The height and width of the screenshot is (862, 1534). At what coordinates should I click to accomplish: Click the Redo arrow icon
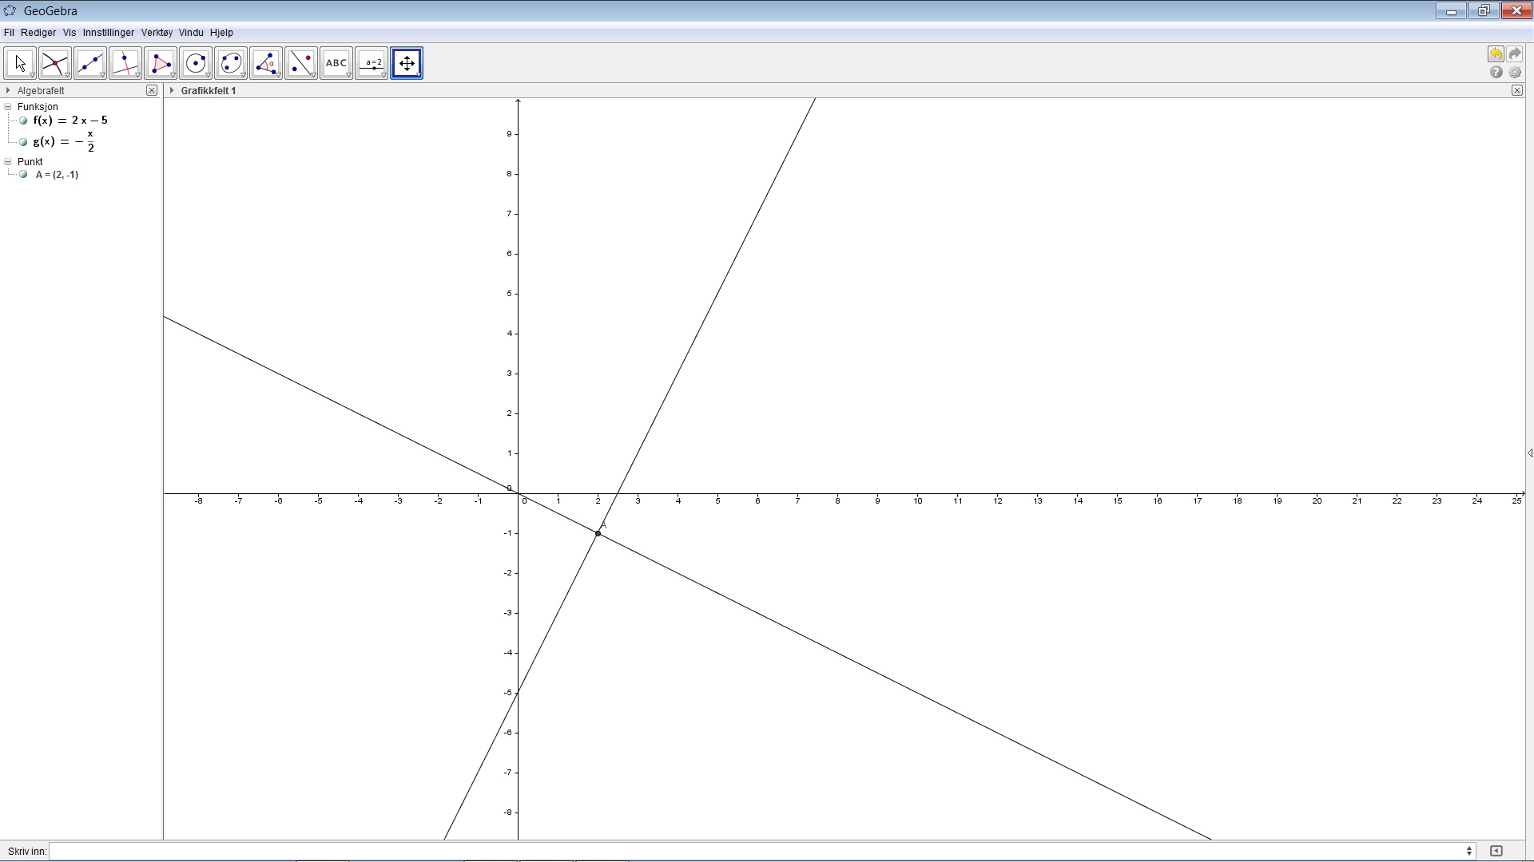click(x=1515, y=53)
